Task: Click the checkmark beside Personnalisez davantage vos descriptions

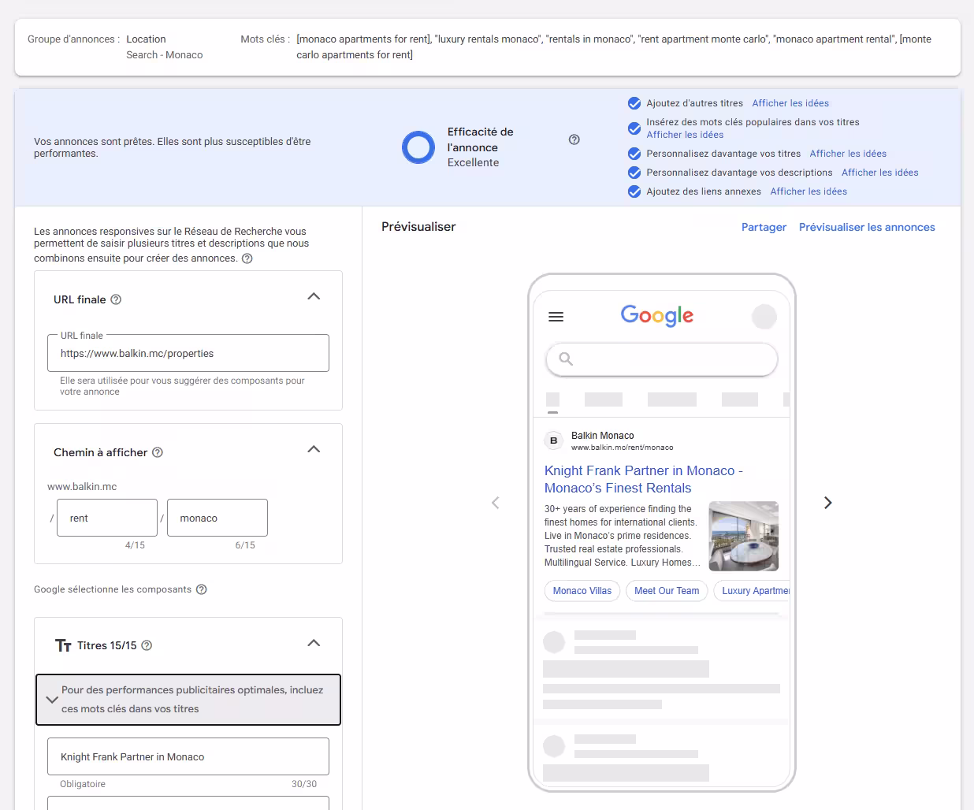Action: [x=634, y=172]
